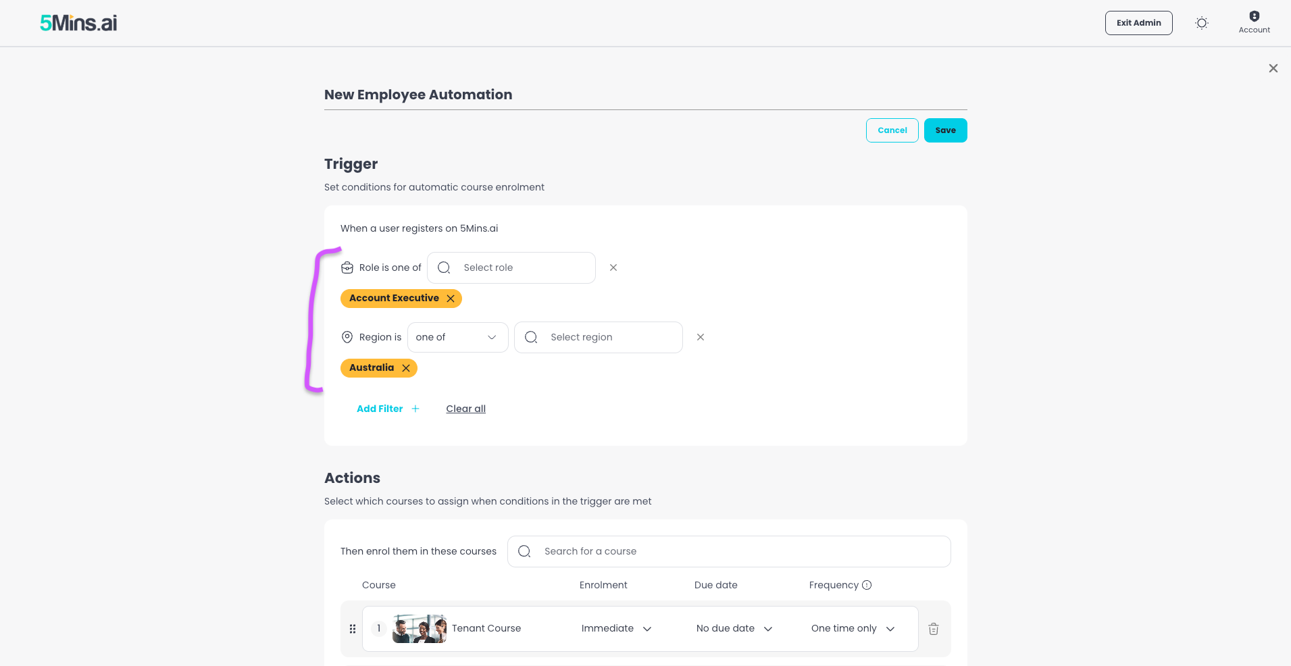
Task: Click the Exit Admin button
Action: (1139, 23)
